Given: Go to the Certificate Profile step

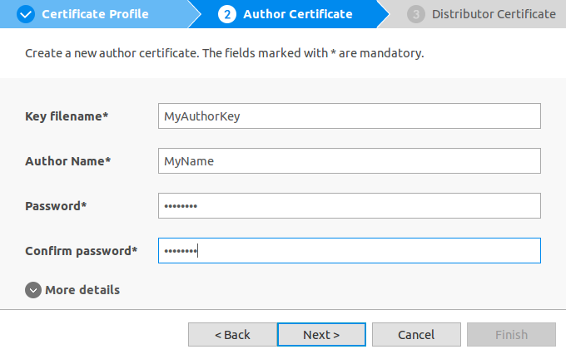Looking at the screenshot, I should 95,14.
